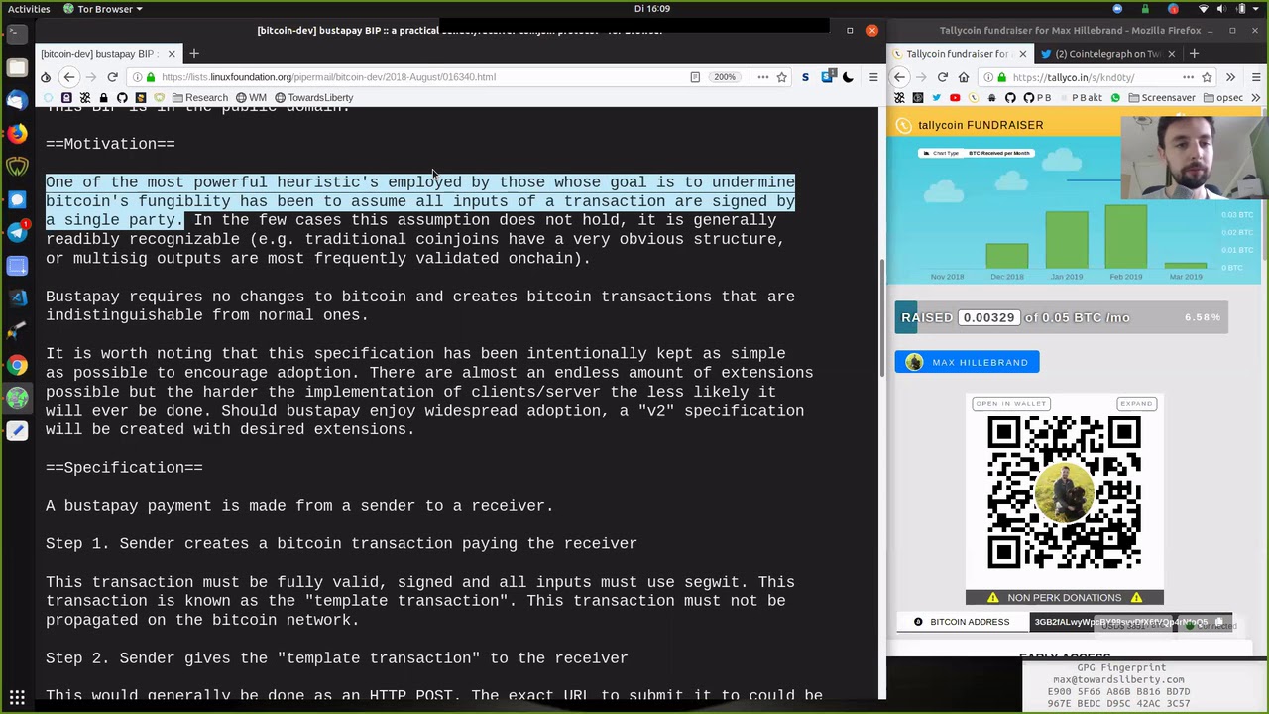Open page actions menu in Tor Browser
Image resolution: width=1269 pixels, height=714 pixels.
tap(762, 77)
